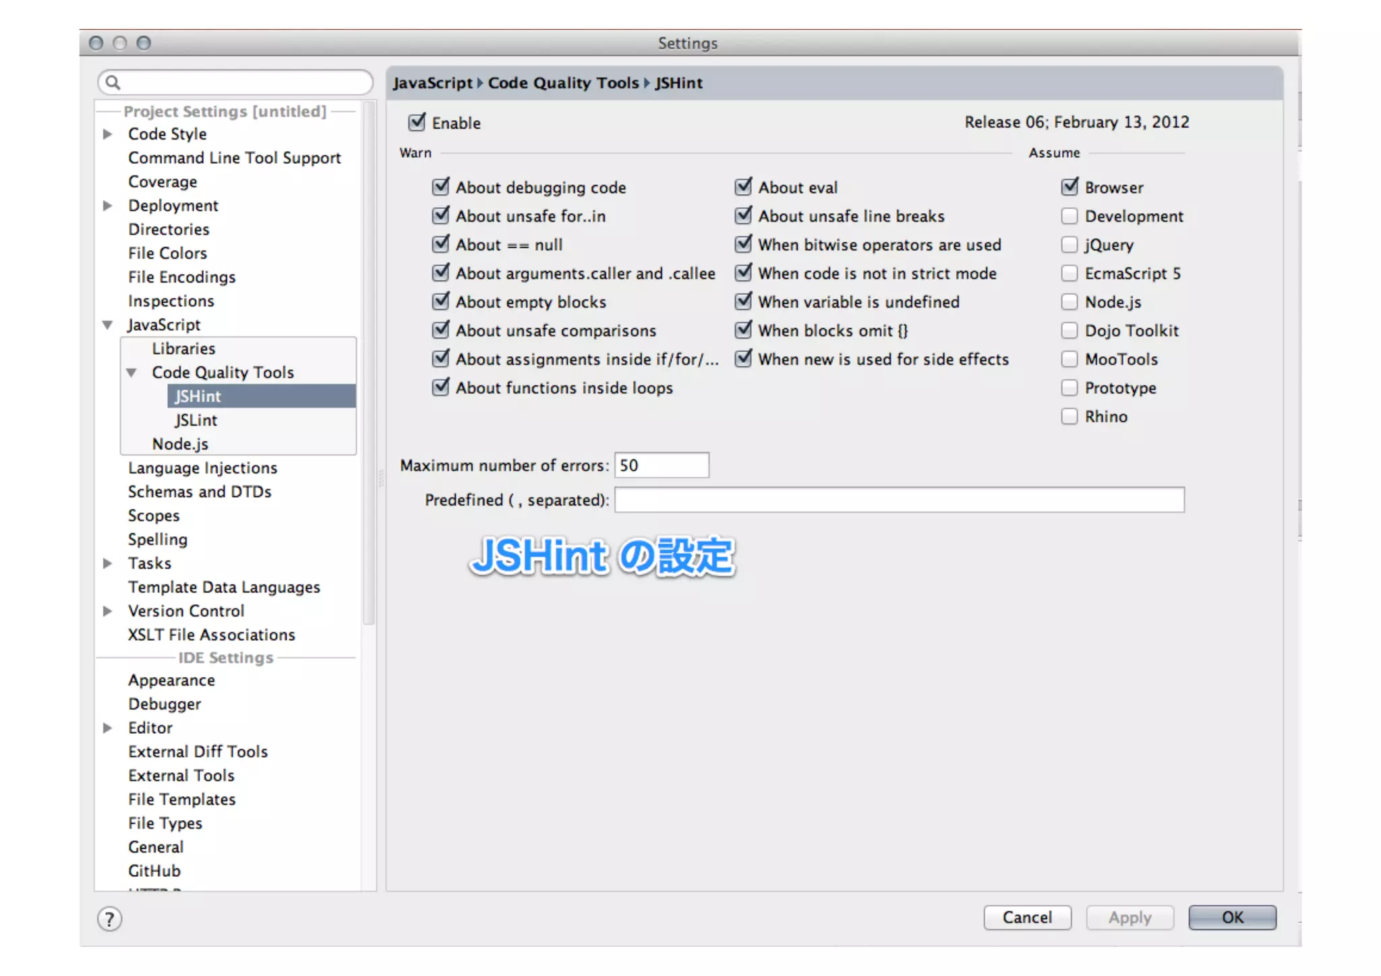The image size is (1381, 976).
Task: Check the Node.js assume option
Action: (1069, 302)
